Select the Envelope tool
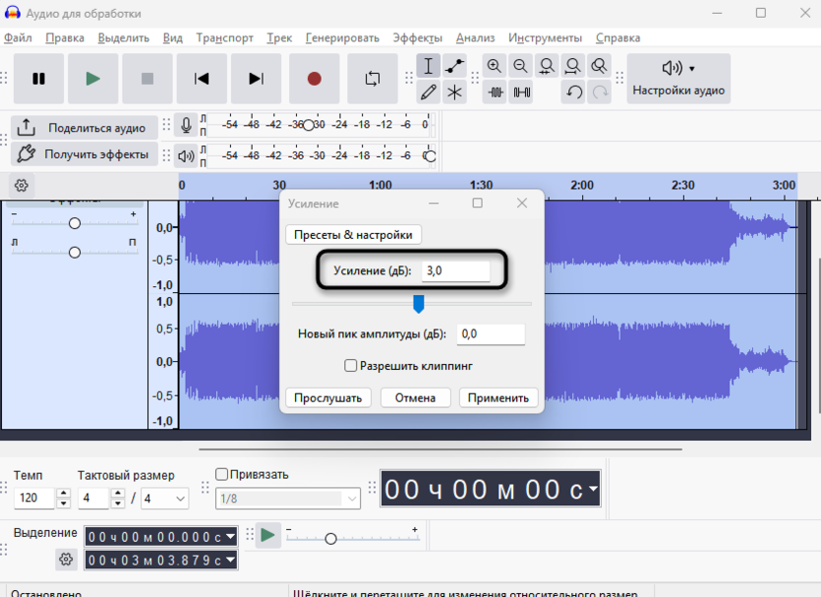 click(x=454, y=66)
